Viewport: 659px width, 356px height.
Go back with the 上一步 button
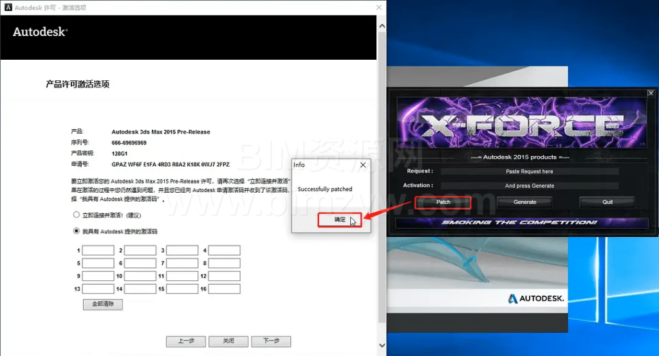(186, 341)
